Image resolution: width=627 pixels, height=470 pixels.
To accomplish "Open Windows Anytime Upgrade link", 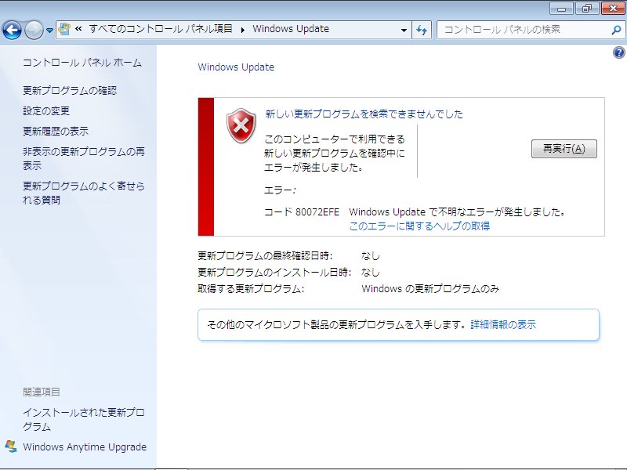I will click(85, 446).
